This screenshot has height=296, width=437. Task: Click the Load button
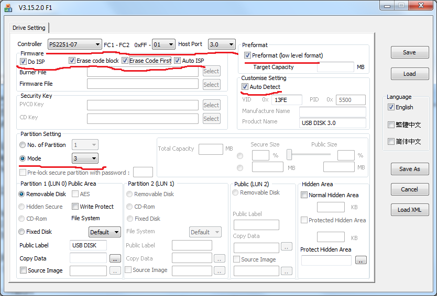tap(410, 74)
